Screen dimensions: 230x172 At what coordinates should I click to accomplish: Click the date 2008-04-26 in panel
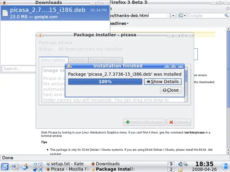[204, 170]
